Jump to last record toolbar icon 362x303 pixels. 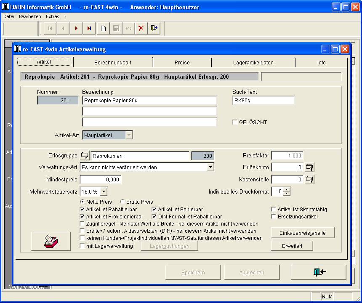click(89, 28)
